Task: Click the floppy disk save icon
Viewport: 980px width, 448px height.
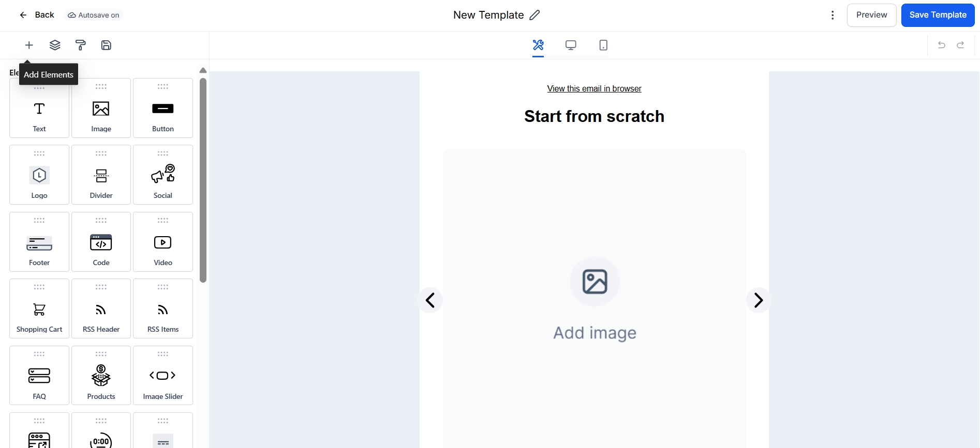Action: coord(106,45)
